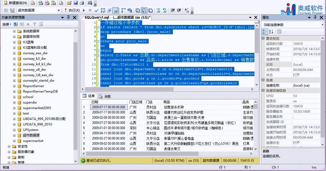Screen dimensions: 326x171
Task: Click Object Explorer connect server icon
Action: (x=16, y=24)
